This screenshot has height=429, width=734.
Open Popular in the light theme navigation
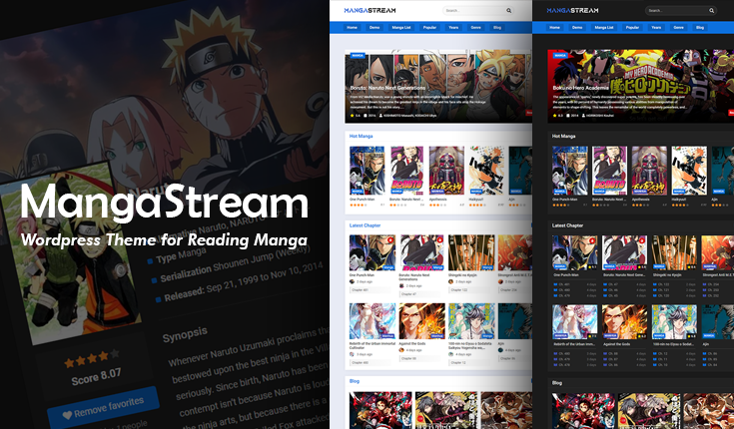point(429,28)
